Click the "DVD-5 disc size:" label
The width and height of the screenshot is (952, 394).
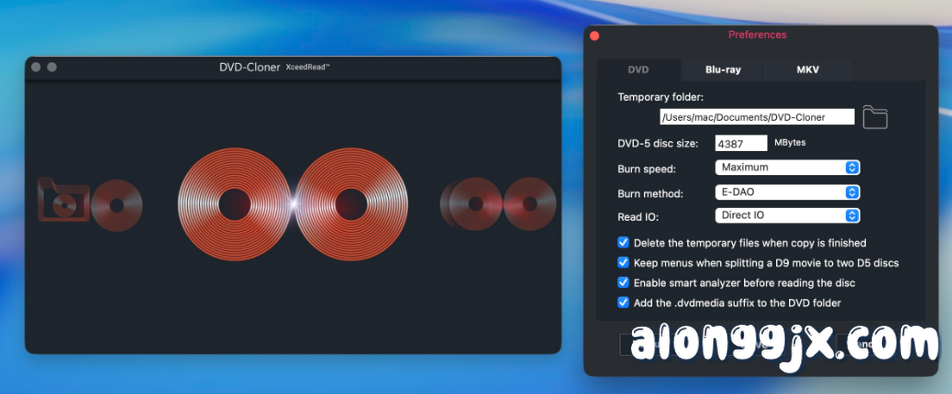pos(658,145)
